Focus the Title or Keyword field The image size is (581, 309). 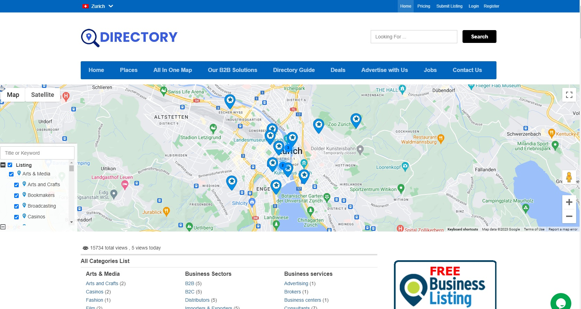pos(37,153)
